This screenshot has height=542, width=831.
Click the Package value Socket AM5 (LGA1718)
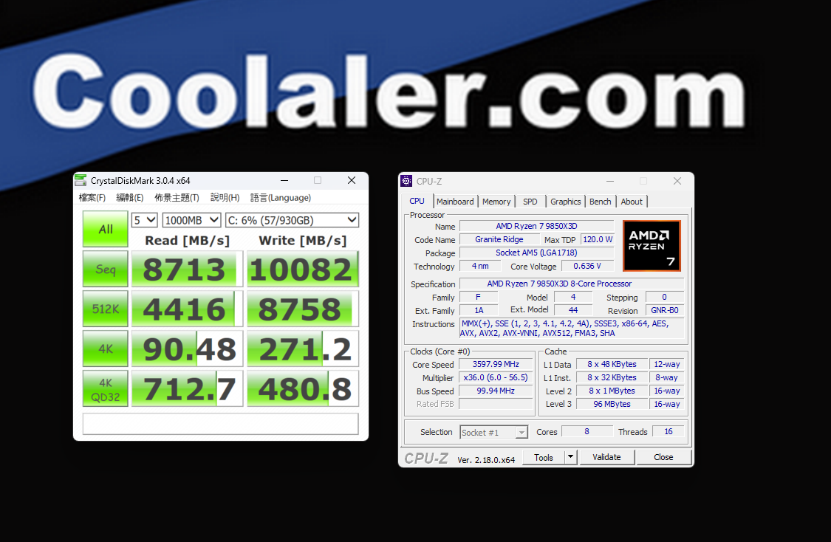pyautogui.click(x=536, y=253)
